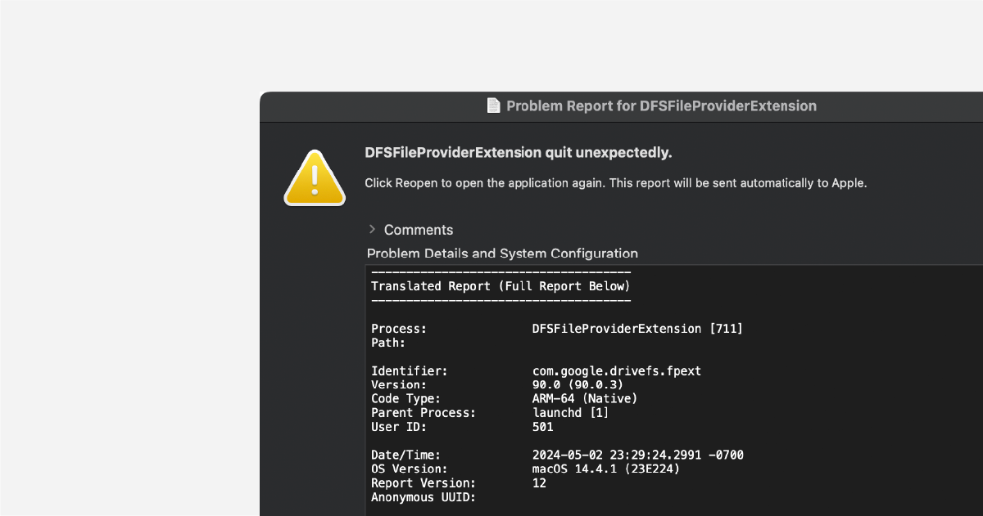Click the Process line showing DFSFileProviderExtension [711]
The image size is (983, 516).
[x=557, y=328]
